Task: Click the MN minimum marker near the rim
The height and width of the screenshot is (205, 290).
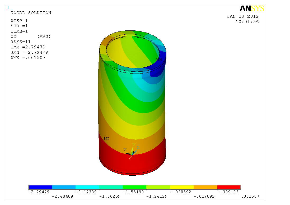Action: (159, 60)
